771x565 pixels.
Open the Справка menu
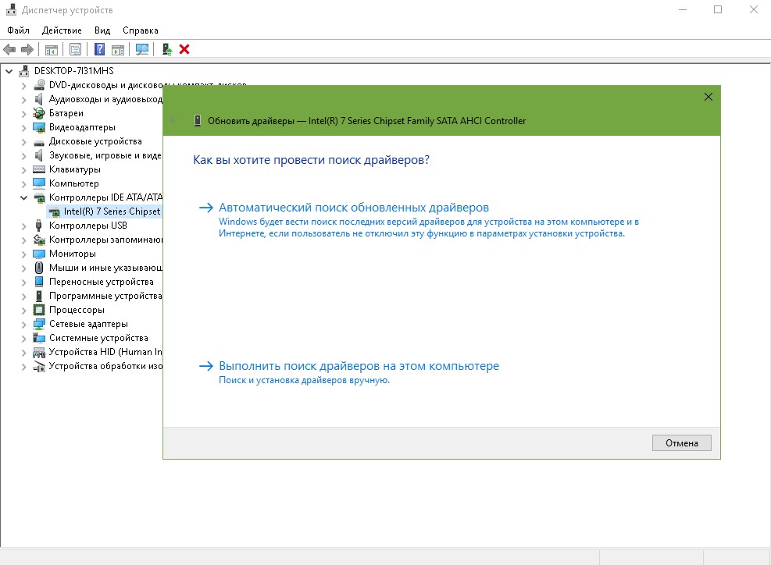141,30
